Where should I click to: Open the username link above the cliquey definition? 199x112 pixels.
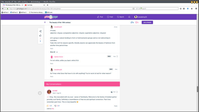[x=58, y=27]
